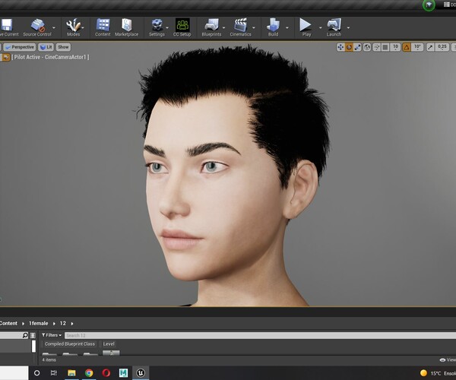Open the Blueprints toolbar icon
The width and height of the screenshot is (456, 380).
[x=212, y=25]
